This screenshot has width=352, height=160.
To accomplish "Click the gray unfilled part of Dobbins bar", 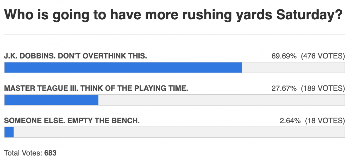I will (x=293, y=68).
